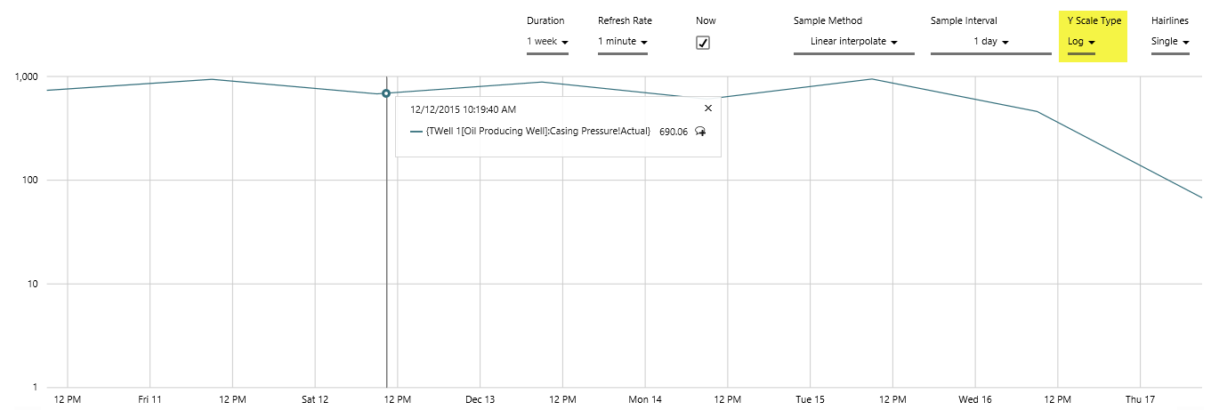Click the 690.06 value in tooltip

click(674, 132)
